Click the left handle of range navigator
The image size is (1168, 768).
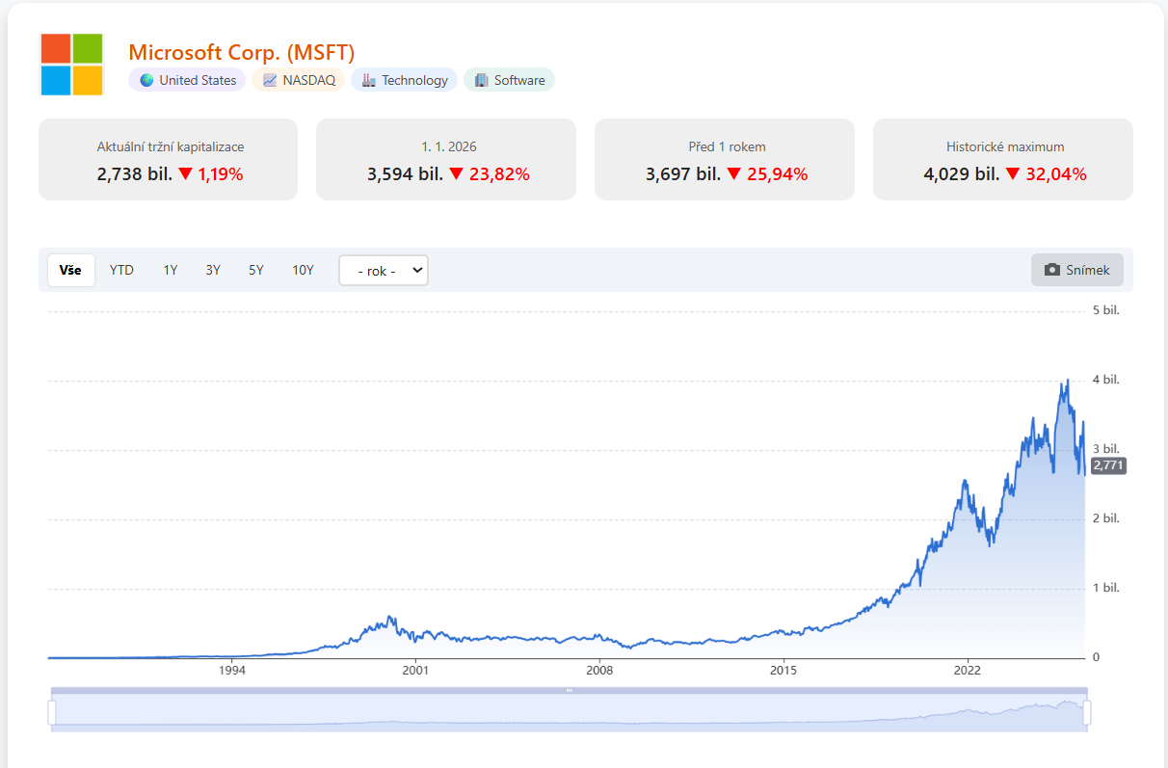point(52,712)
